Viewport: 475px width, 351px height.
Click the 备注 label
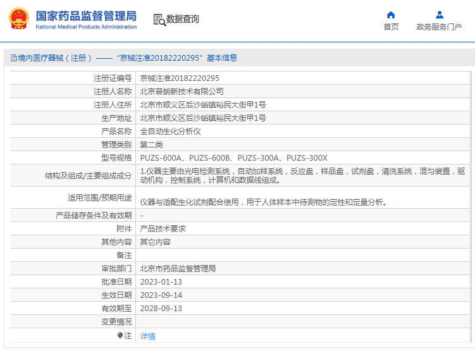[124, 256]
